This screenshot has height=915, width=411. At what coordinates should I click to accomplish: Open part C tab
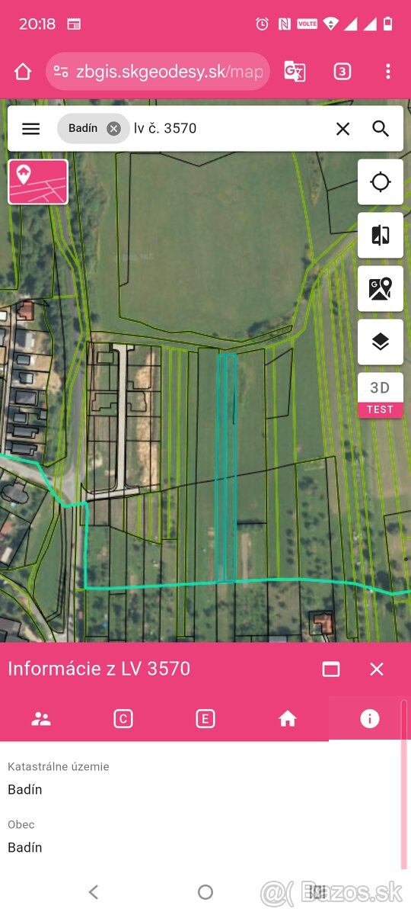[x=123, y=718]
